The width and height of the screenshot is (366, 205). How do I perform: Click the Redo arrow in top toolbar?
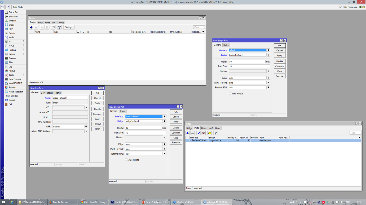(7, 7)
